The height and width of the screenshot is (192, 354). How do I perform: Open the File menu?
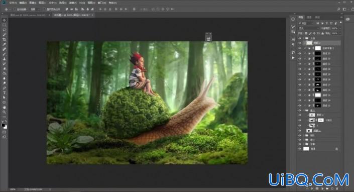[x=13, y=3]
